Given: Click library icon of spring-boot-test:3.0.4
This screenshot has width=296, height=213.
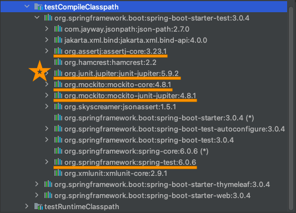Looking at the screenshot, I should [x=58, y=140].
